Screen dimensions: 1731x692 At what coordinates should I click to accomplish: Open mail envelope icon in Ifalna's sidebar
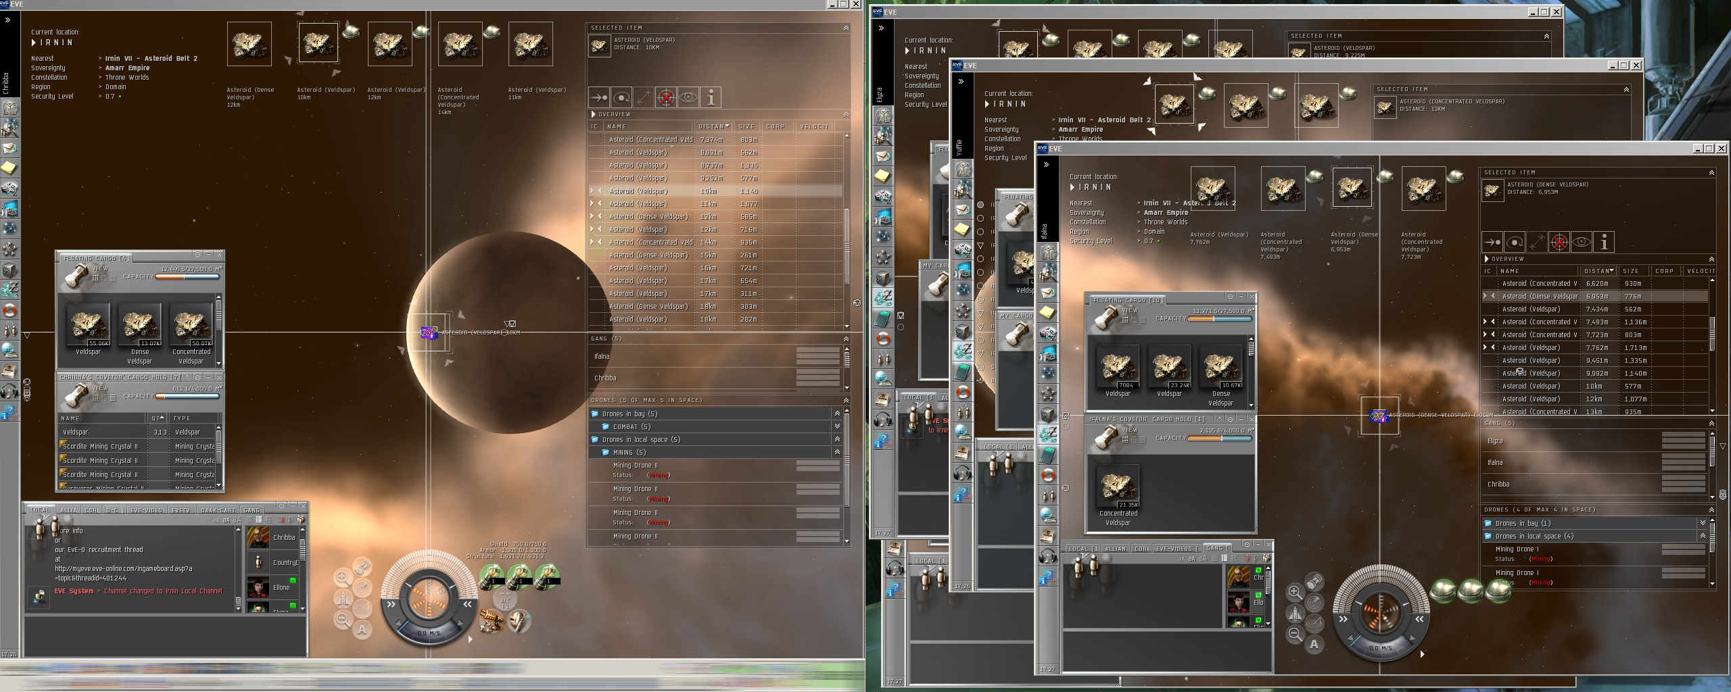(x=1048, y=293)
